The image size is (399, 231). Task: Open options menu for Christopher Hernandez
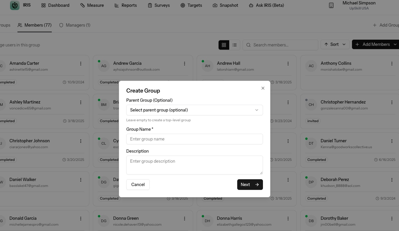[x=392, y=102]
